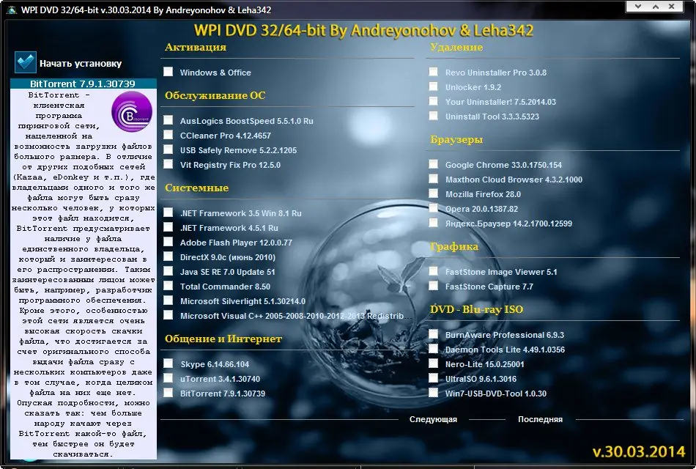Enable Daemon Tools Lite 4.49.1.0356 checkbox
Viewport: 696px width, 469px height.
click(434, 349)
